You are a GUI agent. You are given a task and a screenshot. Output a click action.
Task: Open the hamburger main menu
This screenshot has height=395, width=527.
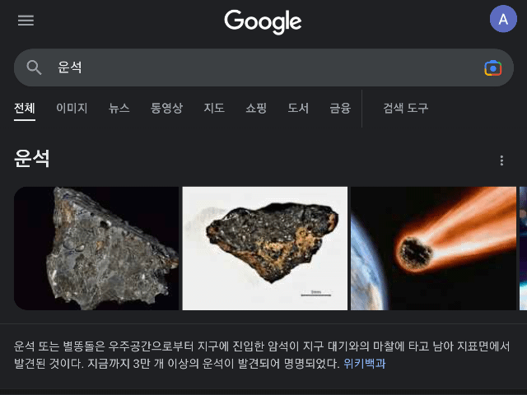pos(26,21)
